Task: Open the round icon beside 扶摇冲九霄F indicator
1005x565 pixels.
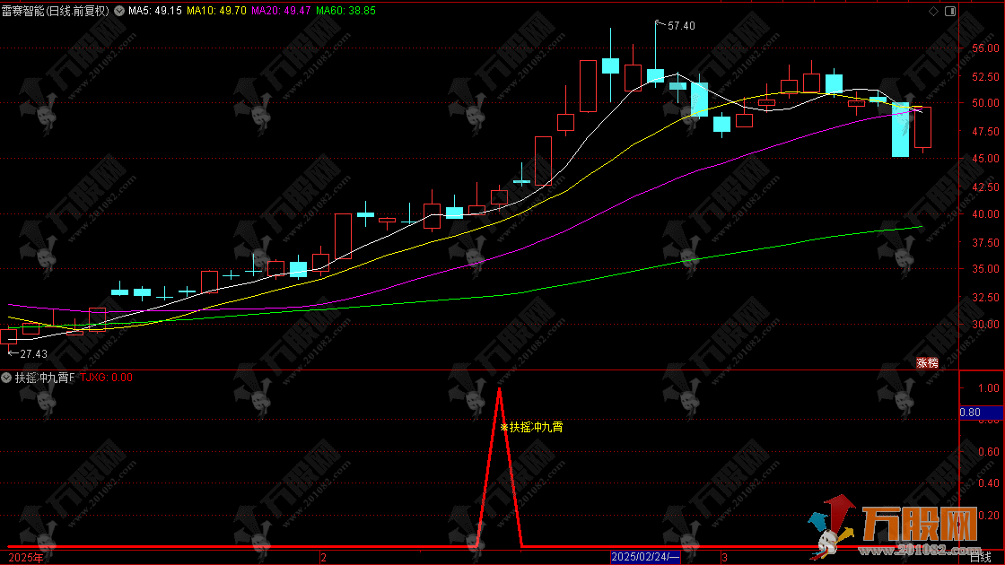Action: [x=6, y=378]
